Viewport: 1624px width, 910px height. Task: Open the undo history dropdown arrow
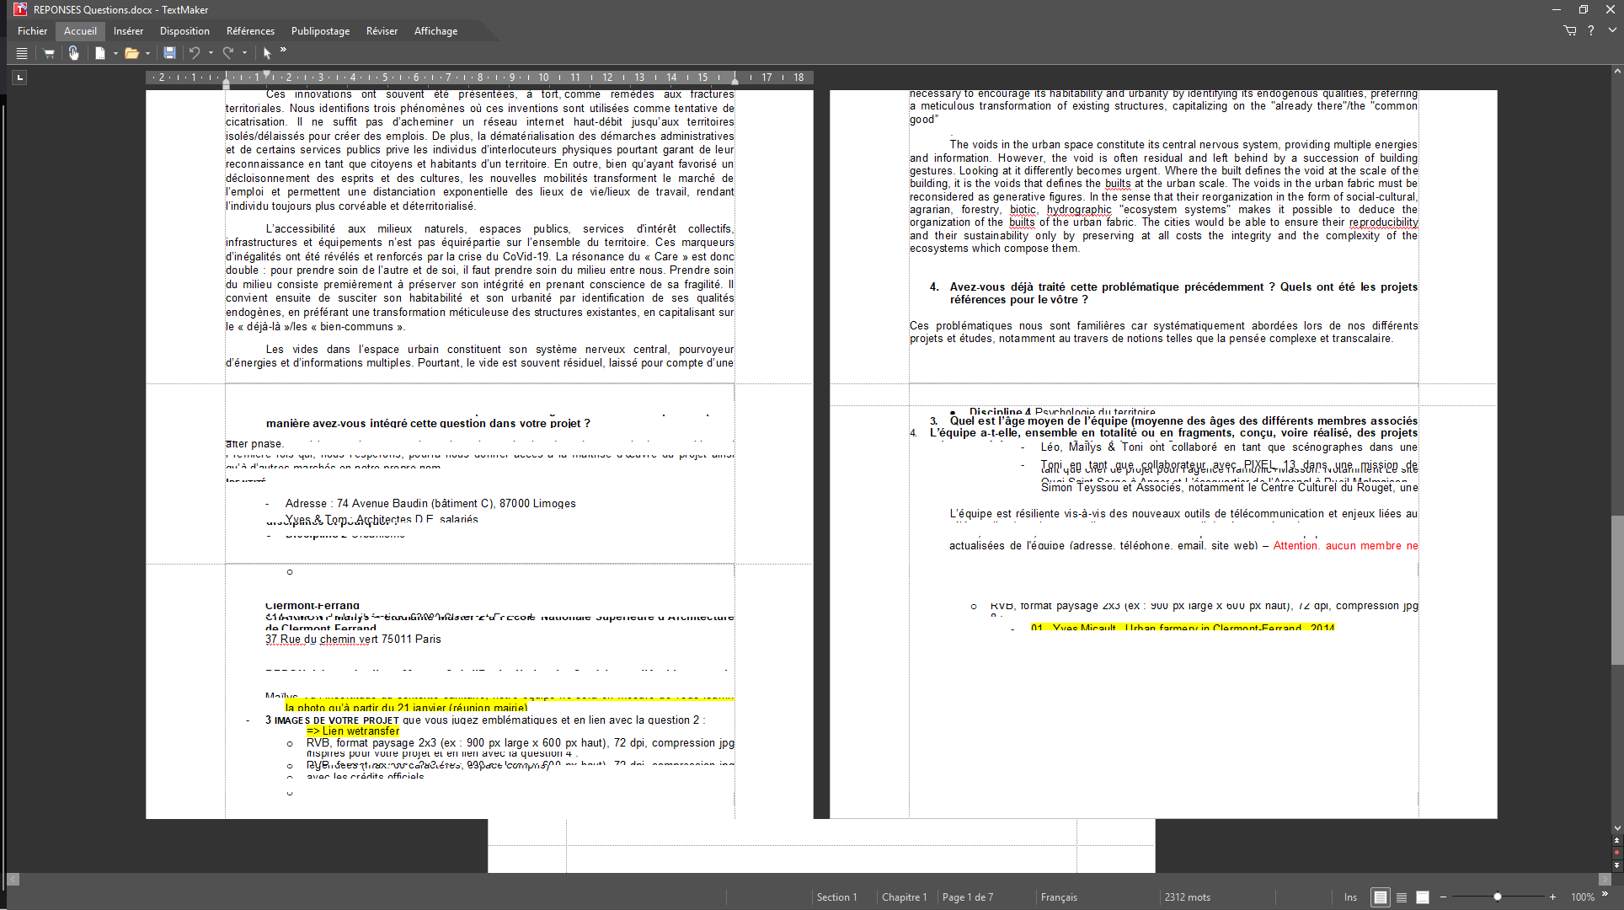211,53
